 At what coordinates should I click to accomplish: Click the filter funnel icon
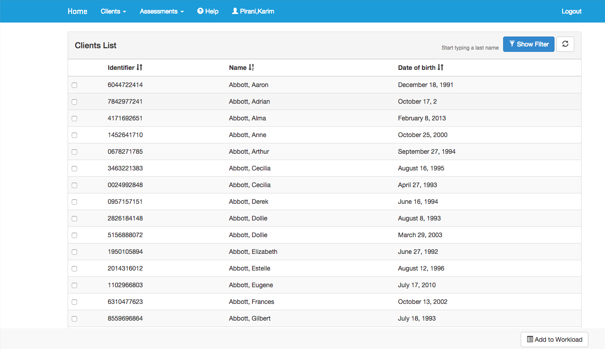(512, 44)
